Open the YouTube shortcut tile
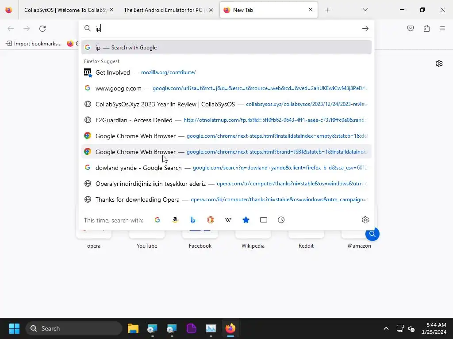The height and width of the screenshot is (339, 453). click(x=147, y=239)
